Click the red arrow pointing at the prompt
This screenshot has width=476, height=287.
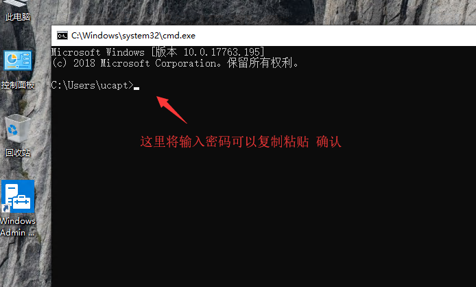pyautogui.click(x=171, y=109)
